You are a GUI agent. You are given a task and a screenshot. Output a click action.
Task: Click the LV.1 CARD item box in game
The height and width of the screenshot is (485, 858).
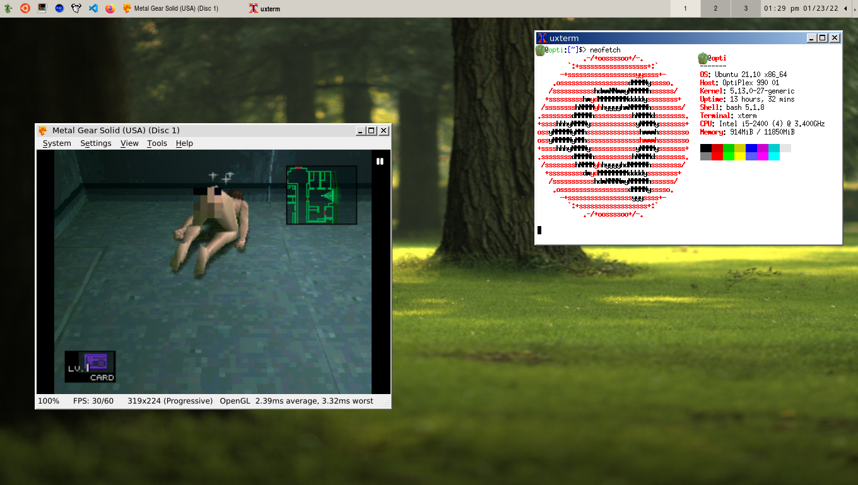click(x=90, y=367)
